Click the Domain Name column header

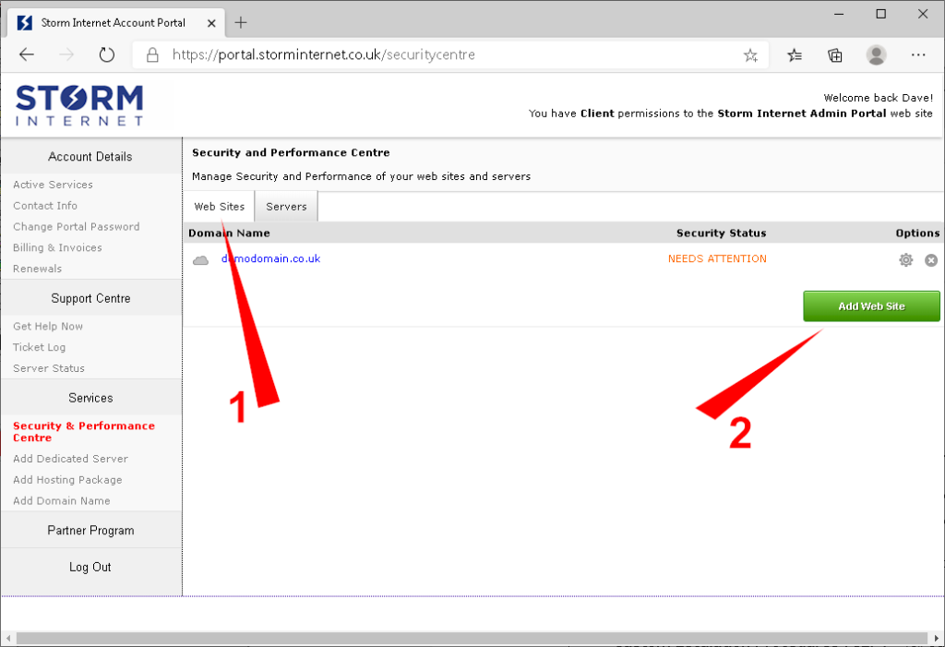point(229,234)
